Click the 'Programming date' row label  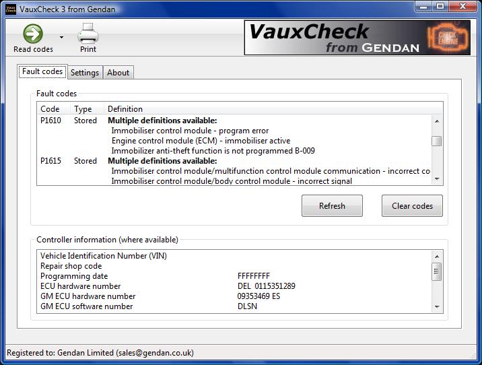pyautogui.click(x=74, y=276)
